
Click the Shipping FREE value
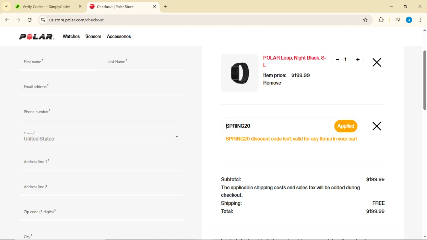pos(378,203)
